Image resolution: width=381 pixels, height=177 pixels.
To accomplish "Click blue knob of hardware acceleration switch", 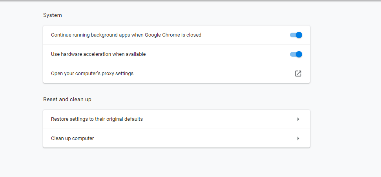I will tap(299, 54).
